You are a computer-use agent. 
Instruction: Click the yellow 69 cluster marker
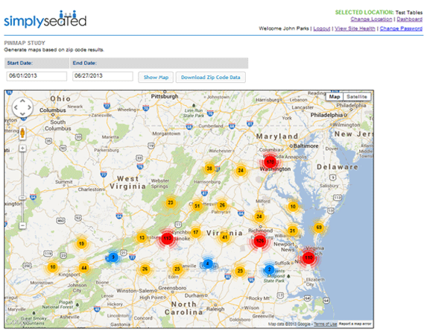(x=319, y=227)
